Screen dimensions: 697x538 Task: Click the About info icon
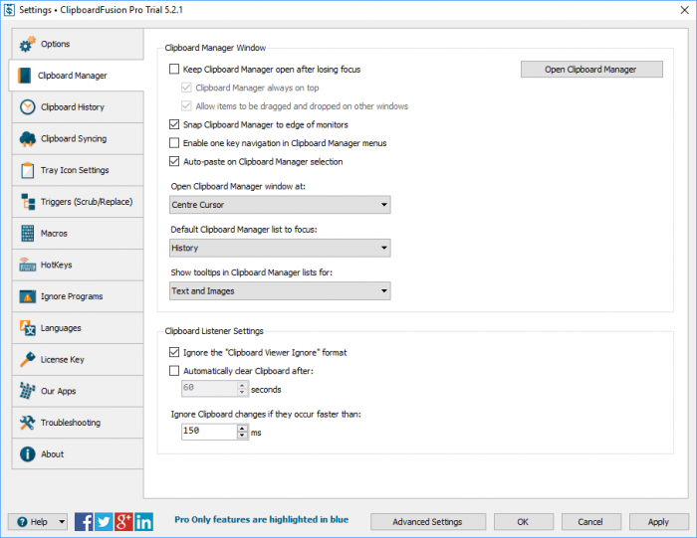coord(28,454)
